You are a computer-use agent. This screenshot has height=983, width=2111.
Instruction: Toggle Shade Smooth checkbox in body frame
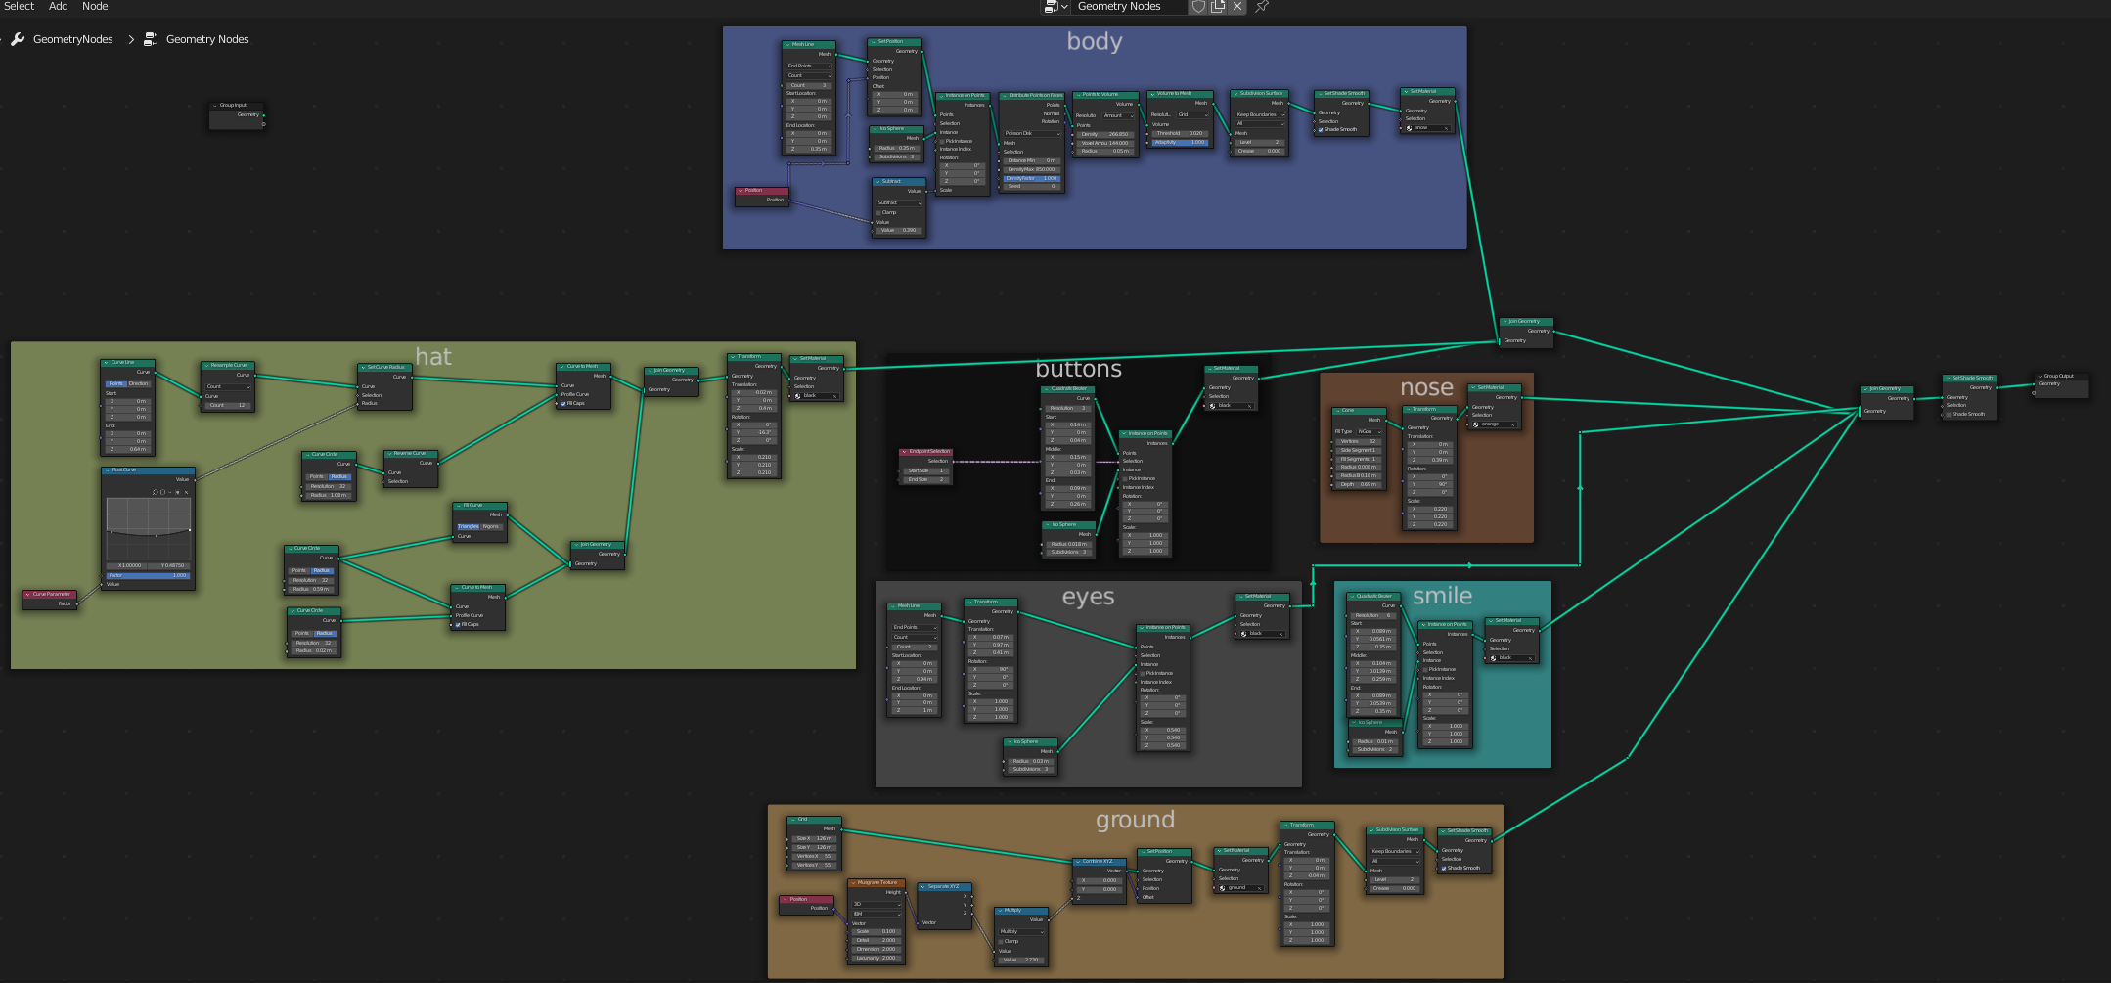point(1321,129)
